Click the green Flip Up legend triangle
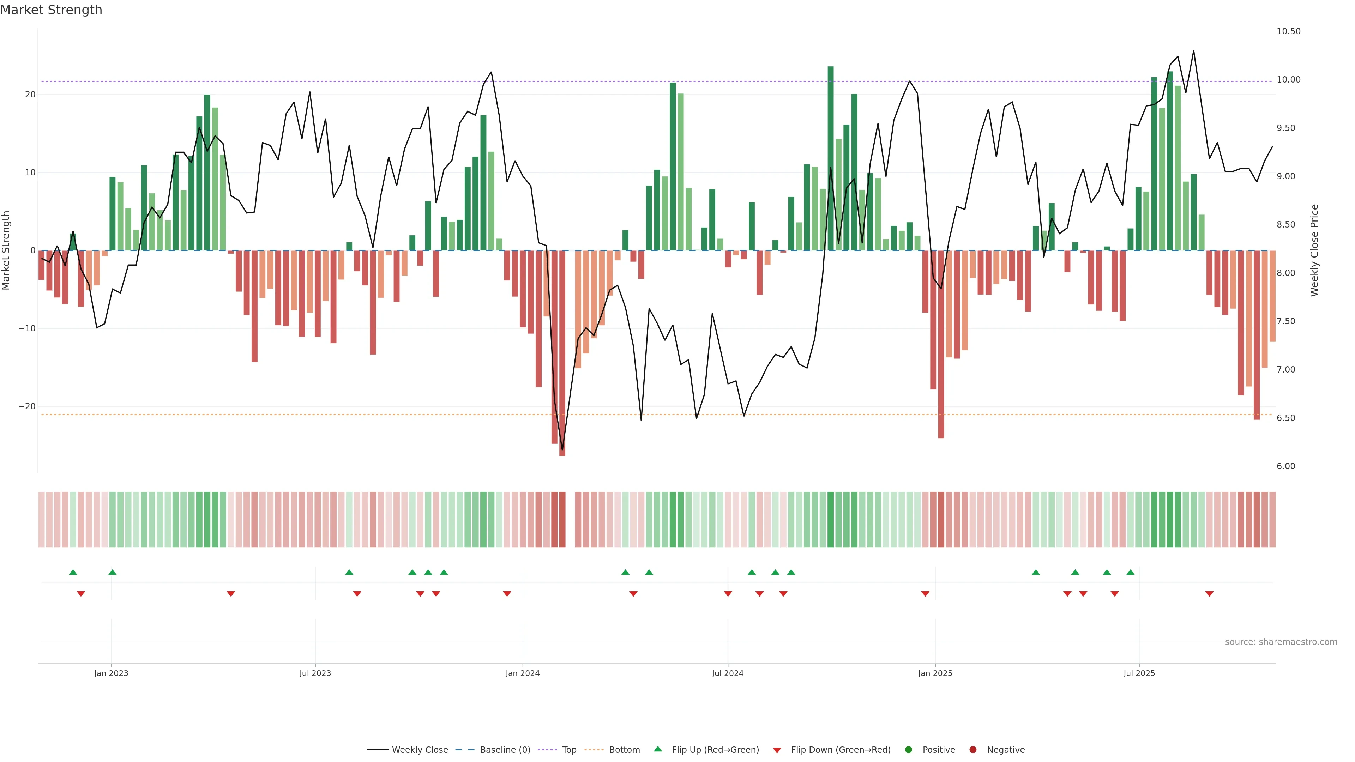Screen dimensions: 1355x762 [x=657, y=749]
